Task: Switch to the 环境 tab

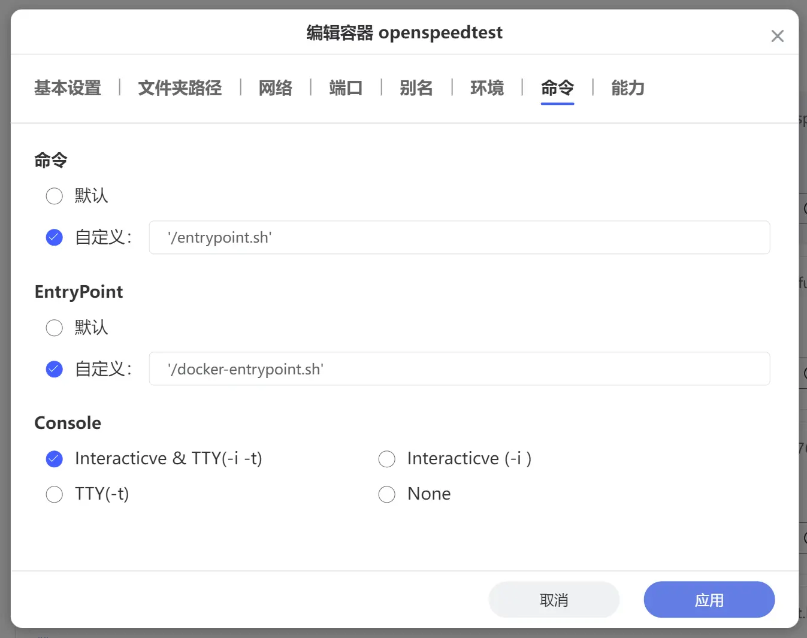Action: [487, 88]
